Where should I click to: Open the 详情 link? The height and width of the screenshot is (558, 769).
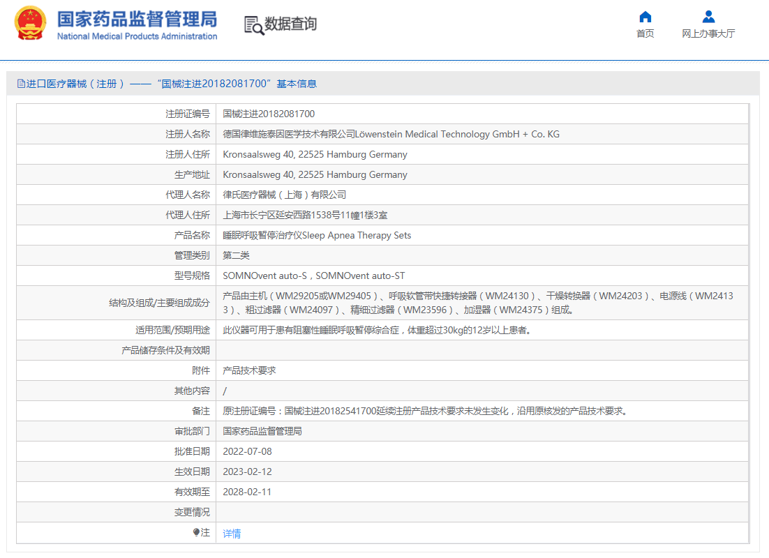point(232,534)
